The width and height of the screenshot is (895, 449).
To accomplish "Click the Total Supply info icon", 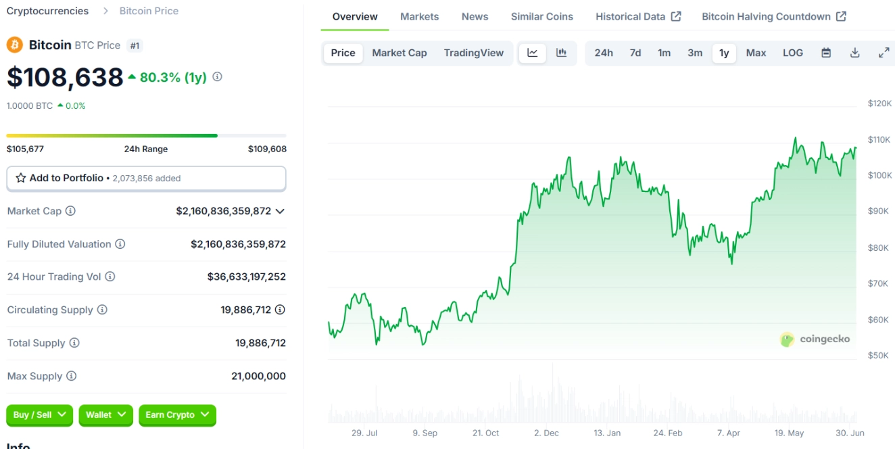I will click(74, 343).
